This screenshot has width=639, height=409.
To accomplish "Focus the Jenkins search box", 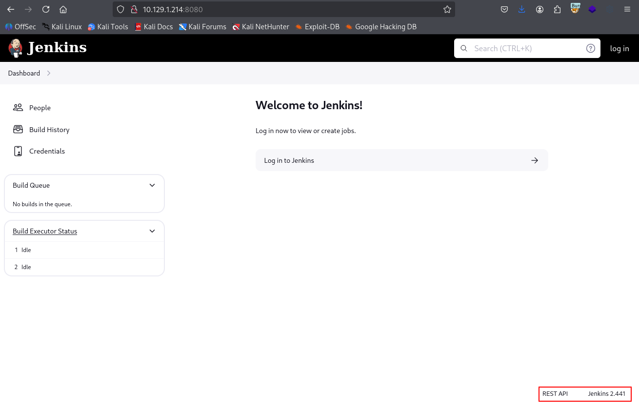I will 527,48.
